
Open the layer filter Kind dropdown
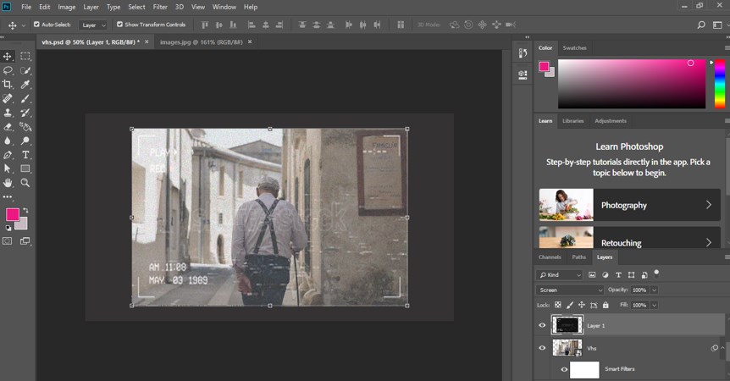tap(560, 275)
